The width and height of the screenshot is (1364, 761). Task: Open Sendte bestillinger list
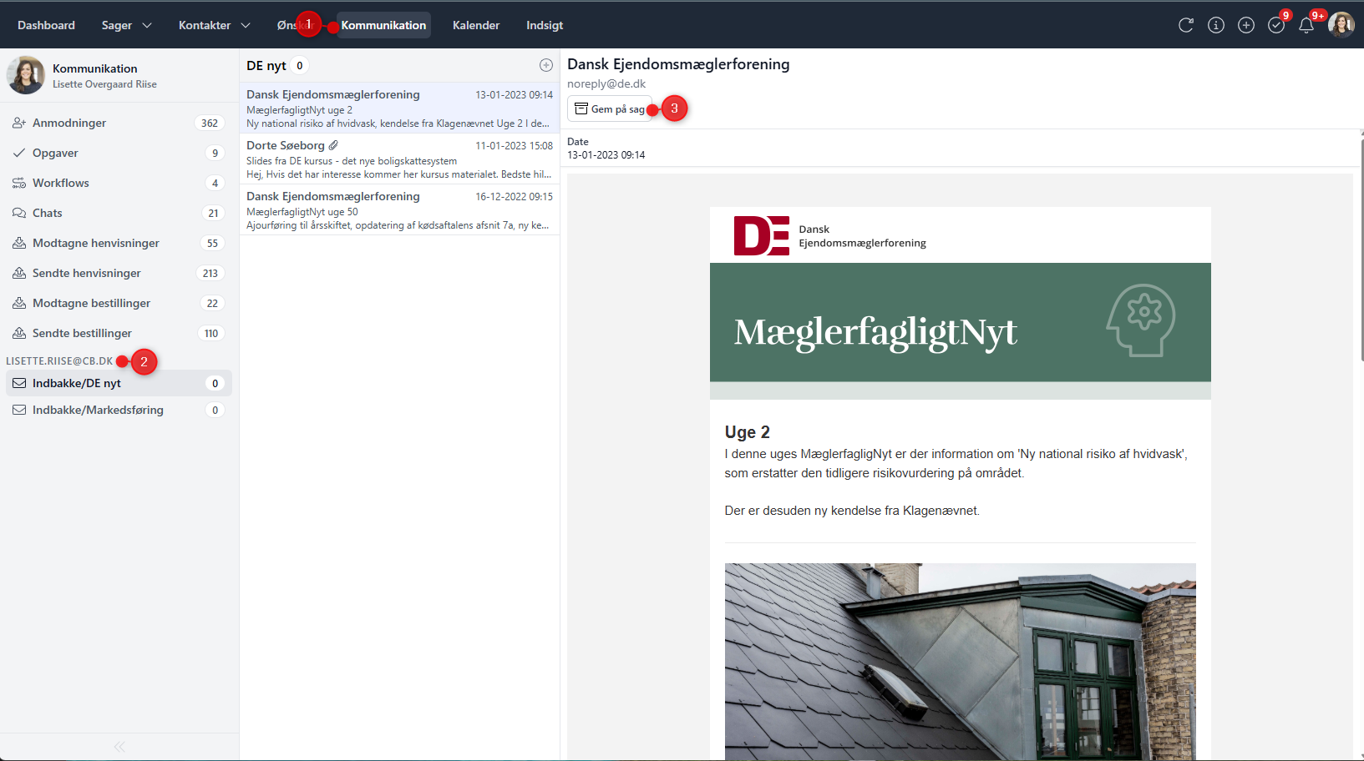[119, 333]
